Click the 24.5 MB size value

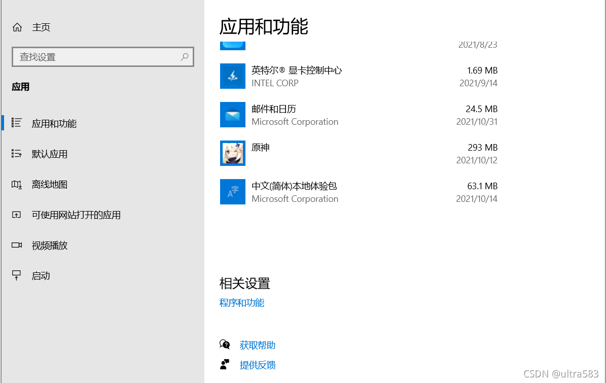coord(482,109)
